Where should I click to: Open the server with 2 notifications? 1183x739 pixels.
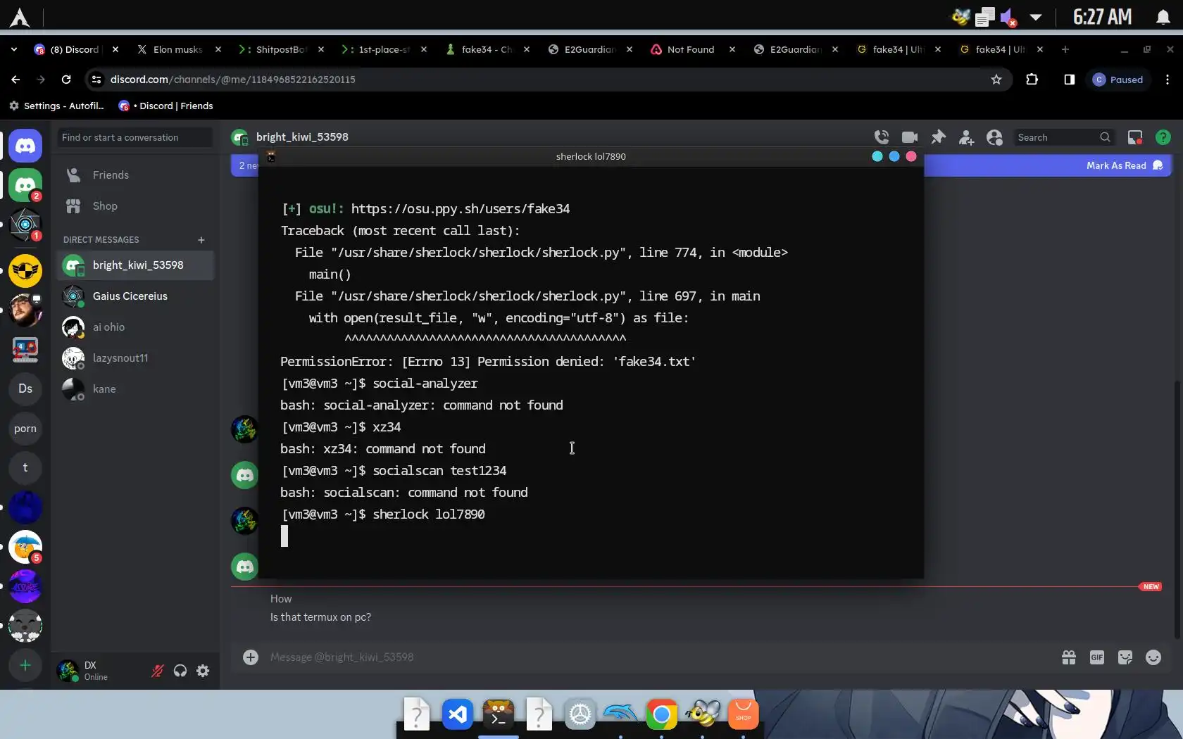pos(25,185)
